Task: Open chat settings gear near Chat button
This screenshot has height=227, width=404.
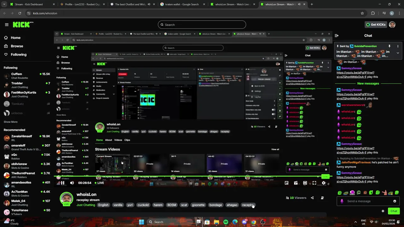Action: (x=383, y=211)
